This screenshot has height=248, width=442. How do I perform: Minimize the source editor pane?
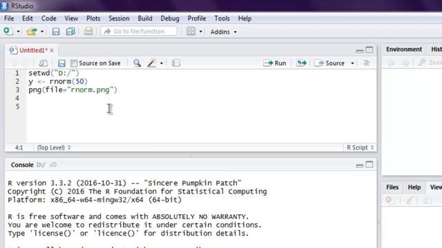(359, 50)
